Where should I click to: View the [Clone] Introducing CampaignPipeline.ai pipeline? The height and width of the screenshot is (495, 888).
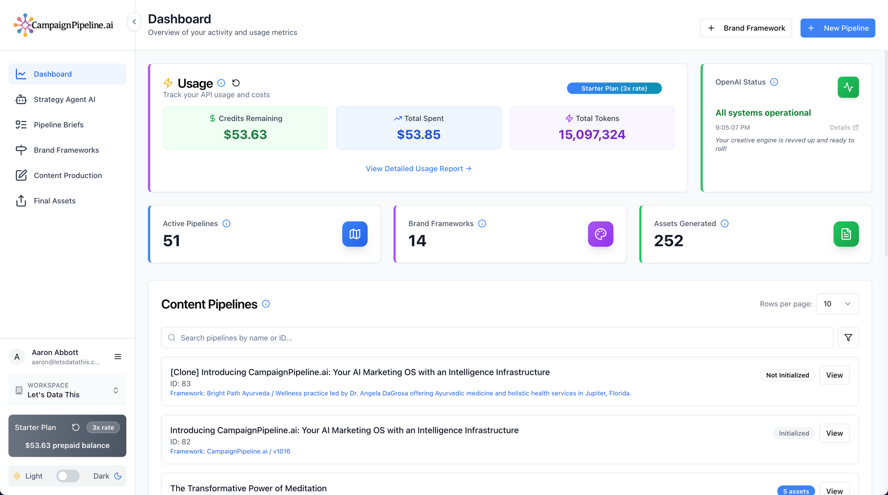click(834, 375)
